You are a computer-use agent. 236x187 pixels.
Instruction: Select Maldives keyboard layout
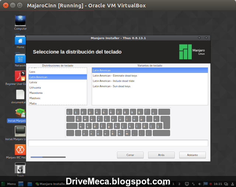pos(58,98)
